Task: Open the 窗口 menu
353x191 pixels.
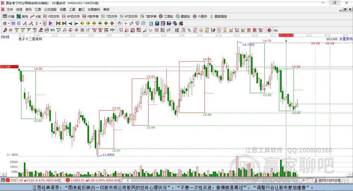Action: pyautogui.click(x=81, y=9)
